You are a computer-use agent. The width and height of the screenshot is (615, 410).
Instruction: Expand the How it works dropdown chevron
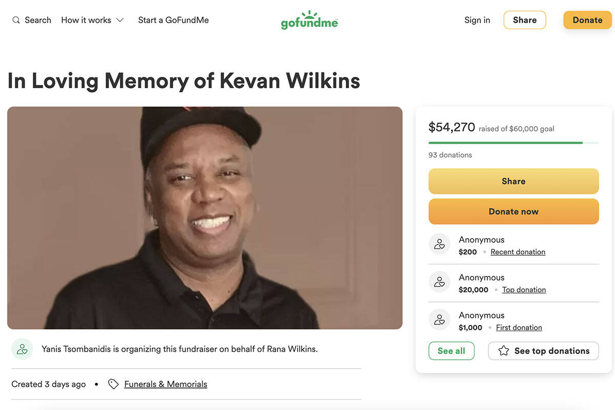coord(120,20)
